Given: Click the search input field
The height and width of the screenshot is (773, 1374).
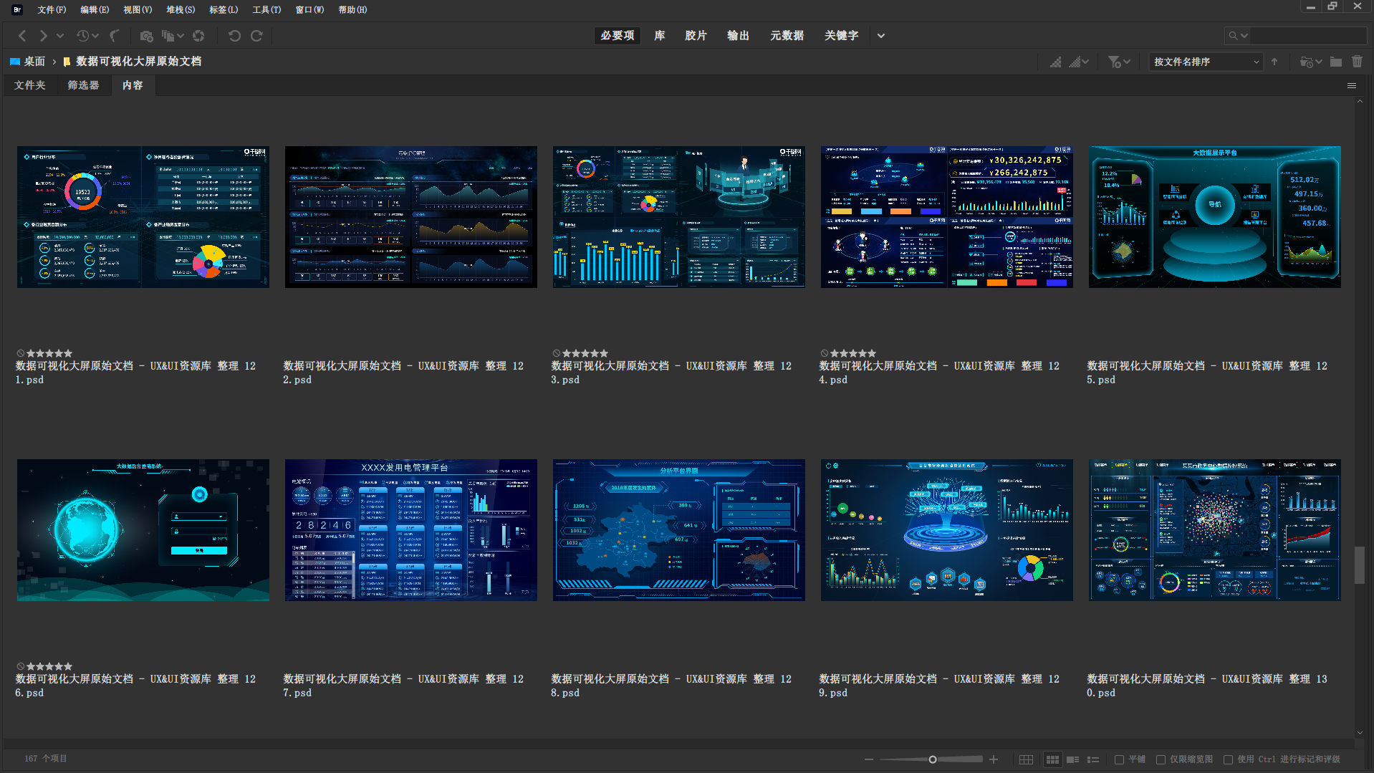Looking at the screenshot, I should [x=1307, y=36].
